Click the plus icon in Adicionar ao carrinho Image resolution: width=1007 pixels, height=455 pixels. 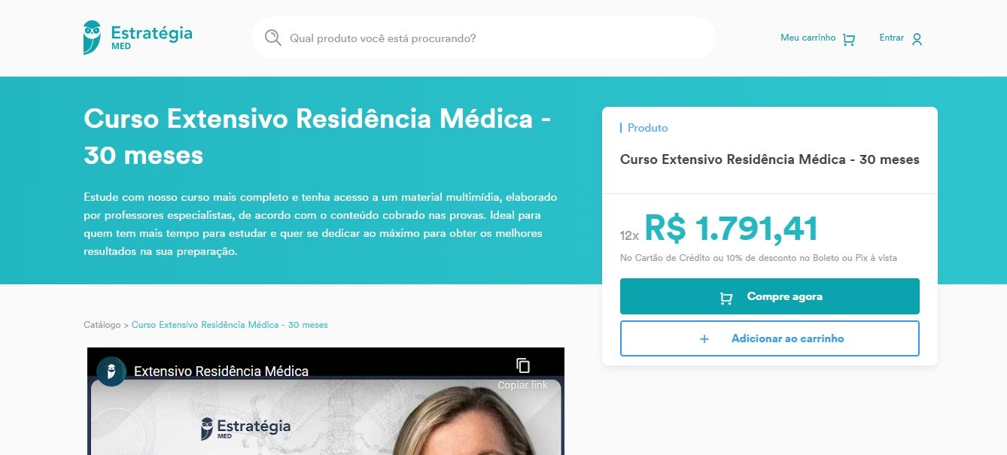tap(704, 339)
